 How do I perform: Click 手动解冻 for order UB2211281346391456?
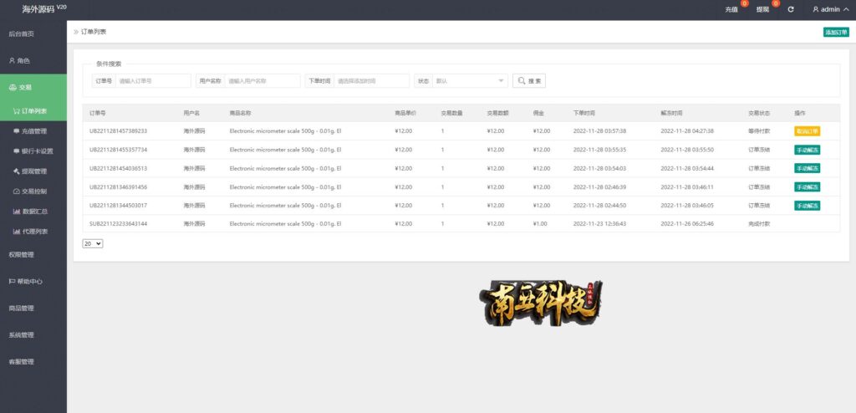(x=807, y=186)
